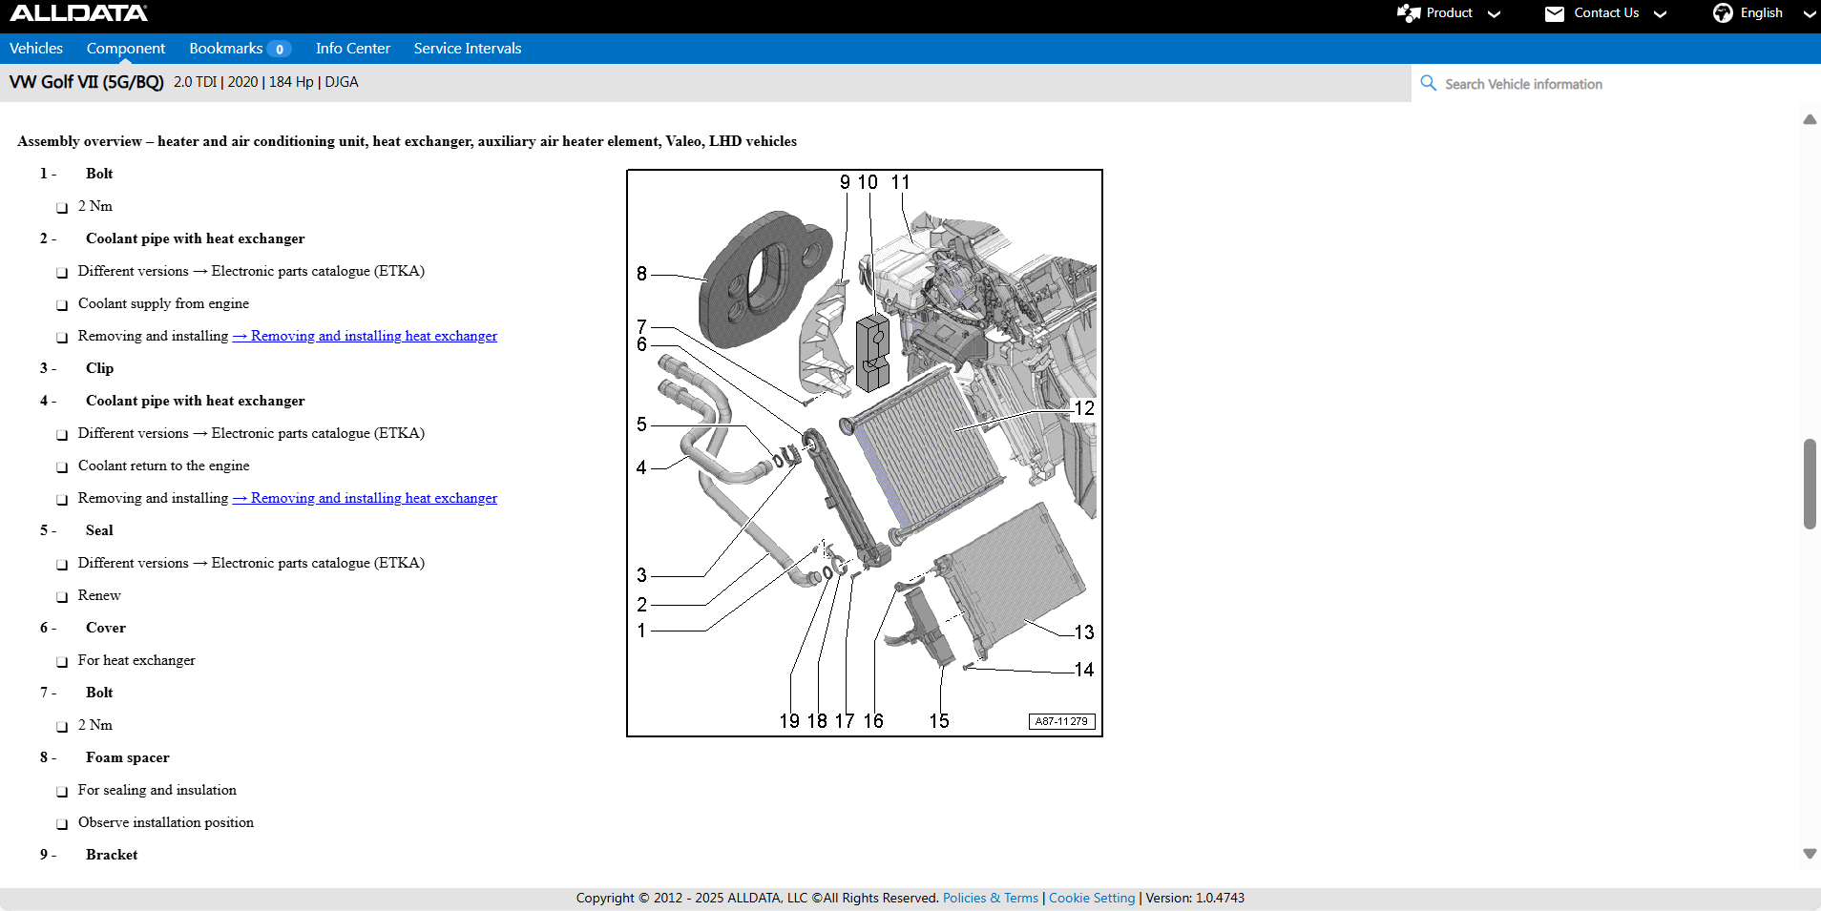Open first Removing and installing heat exchanger link

pyautogui.click(x=365, y=336)
